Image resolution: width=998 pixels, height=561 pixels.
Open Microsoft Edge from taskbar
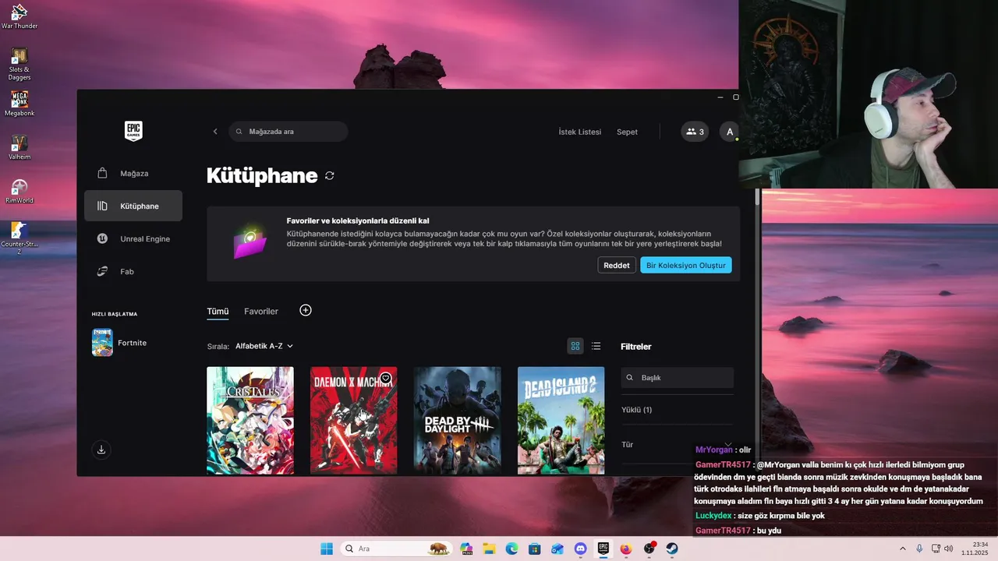pyautogui.click(x=512, y=549)
